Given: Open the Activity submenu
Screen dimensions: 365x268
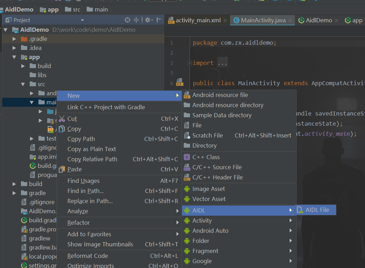Looking at the screenshot, I should point(239,221).
